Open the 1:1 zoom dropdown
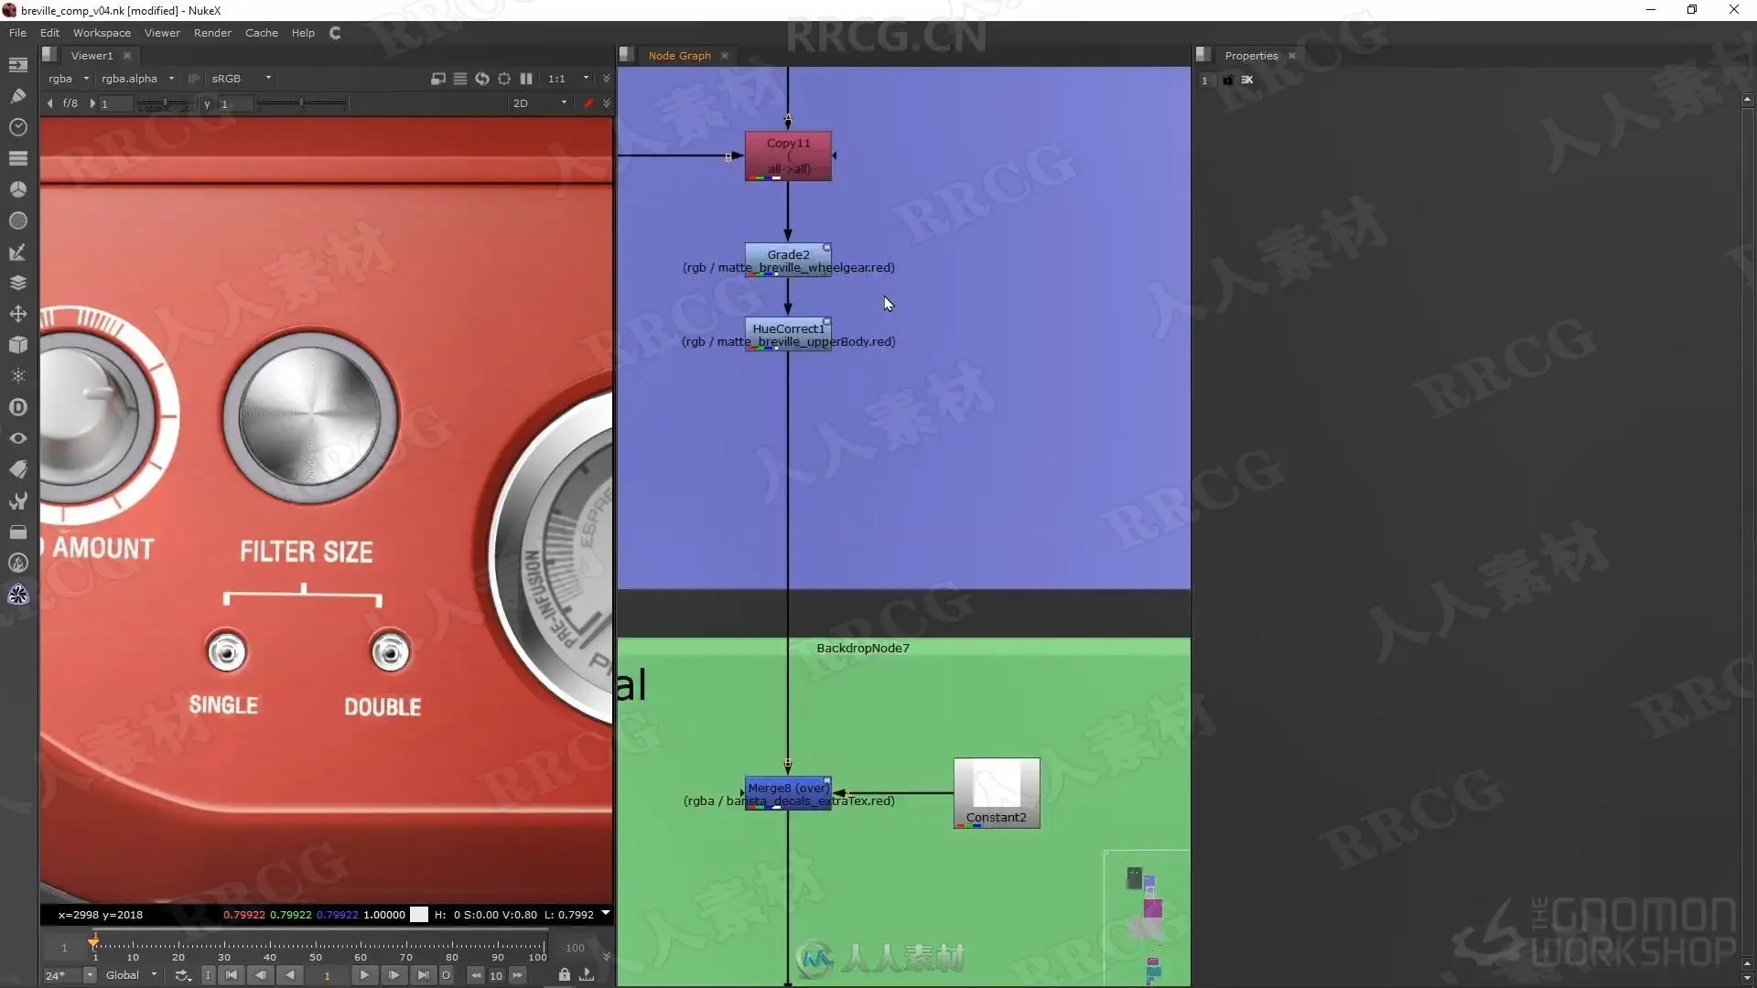1757x988 pixels. coord(568,79)
